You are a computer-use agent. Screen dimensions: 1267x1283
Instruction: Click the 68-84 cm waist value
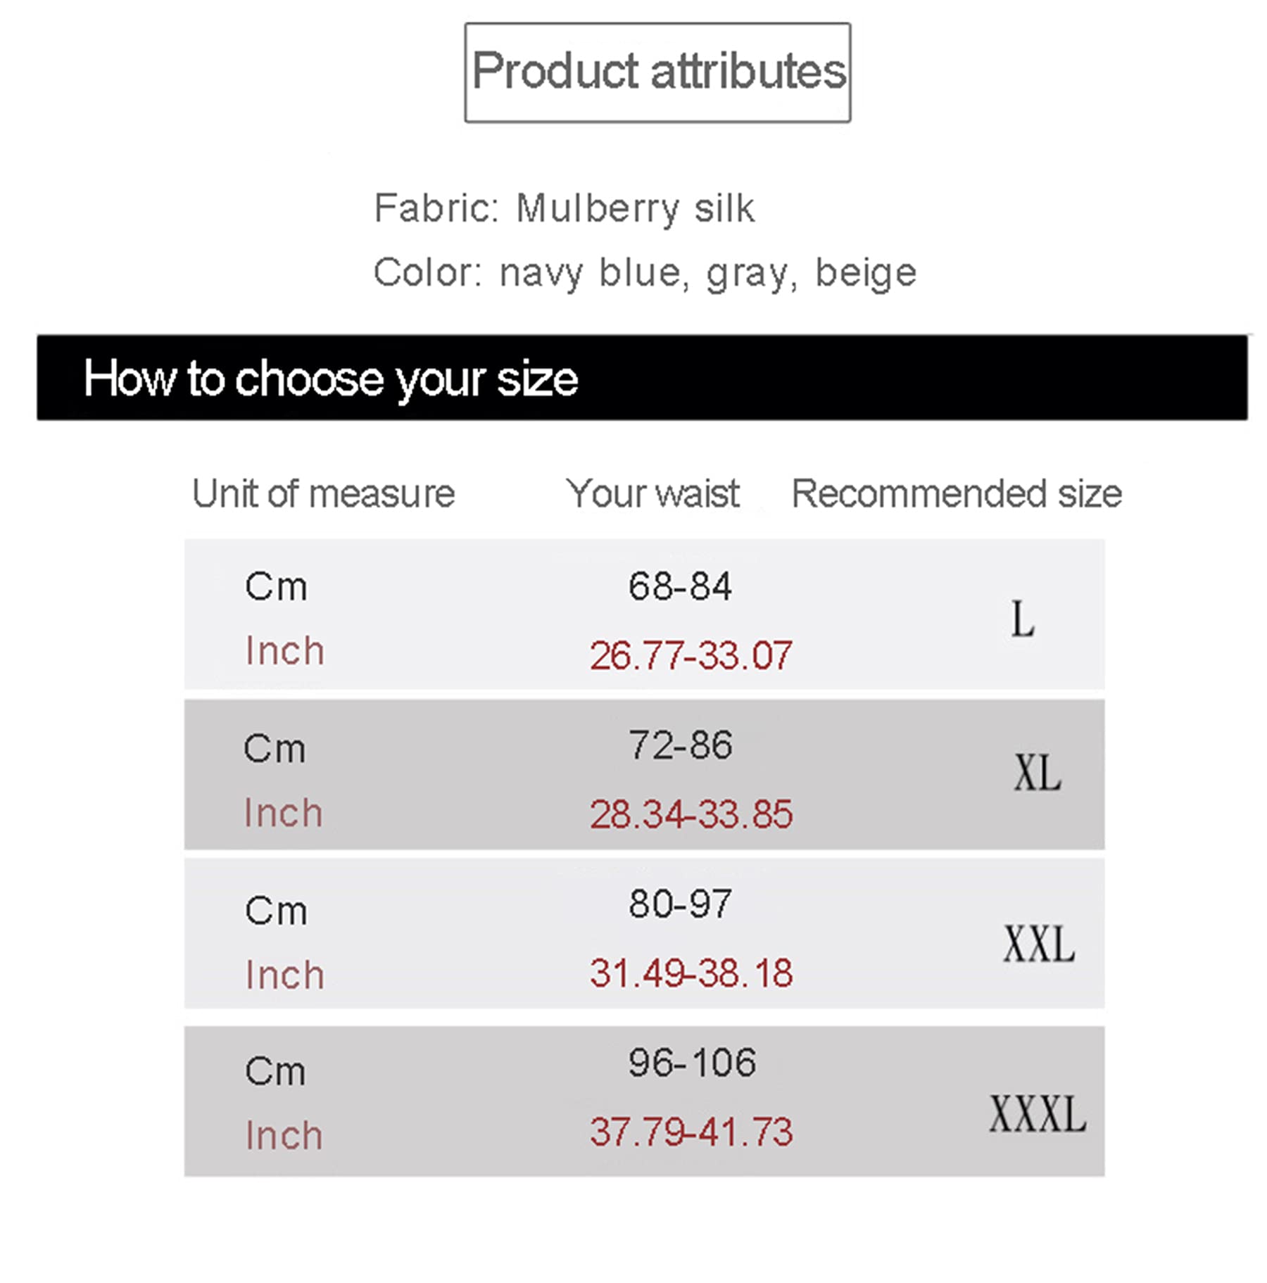pos(680,586)
